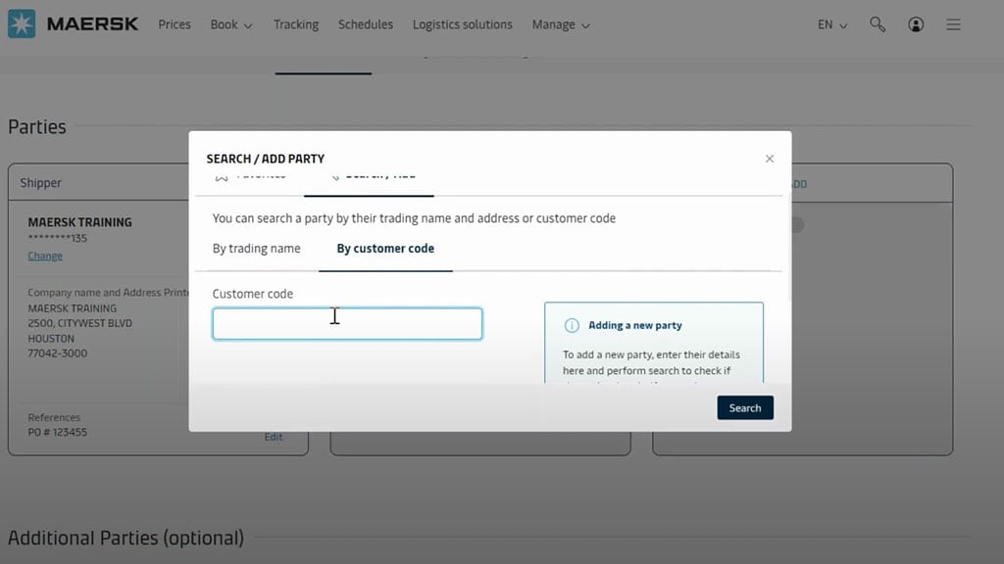The height and width of the screenshot is (564, 1004).
Task: Expand the EN language dropdown
Action: (x=829, y=24)
